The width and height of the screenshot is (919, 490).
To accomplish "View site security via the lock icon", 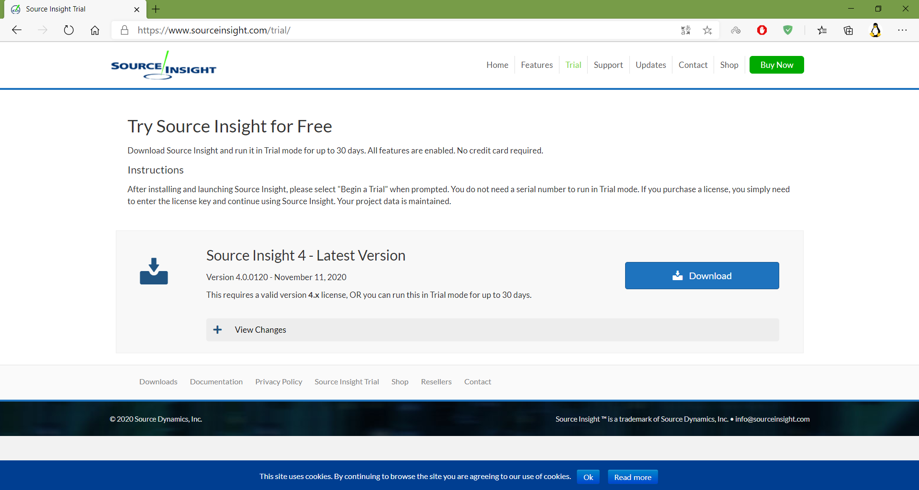I will [124, 30].
